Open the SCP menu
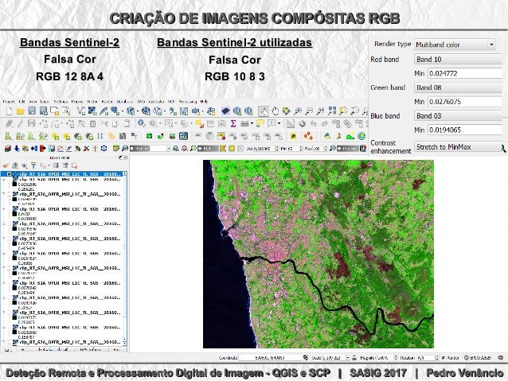508x381 pixels. point(171,102)
